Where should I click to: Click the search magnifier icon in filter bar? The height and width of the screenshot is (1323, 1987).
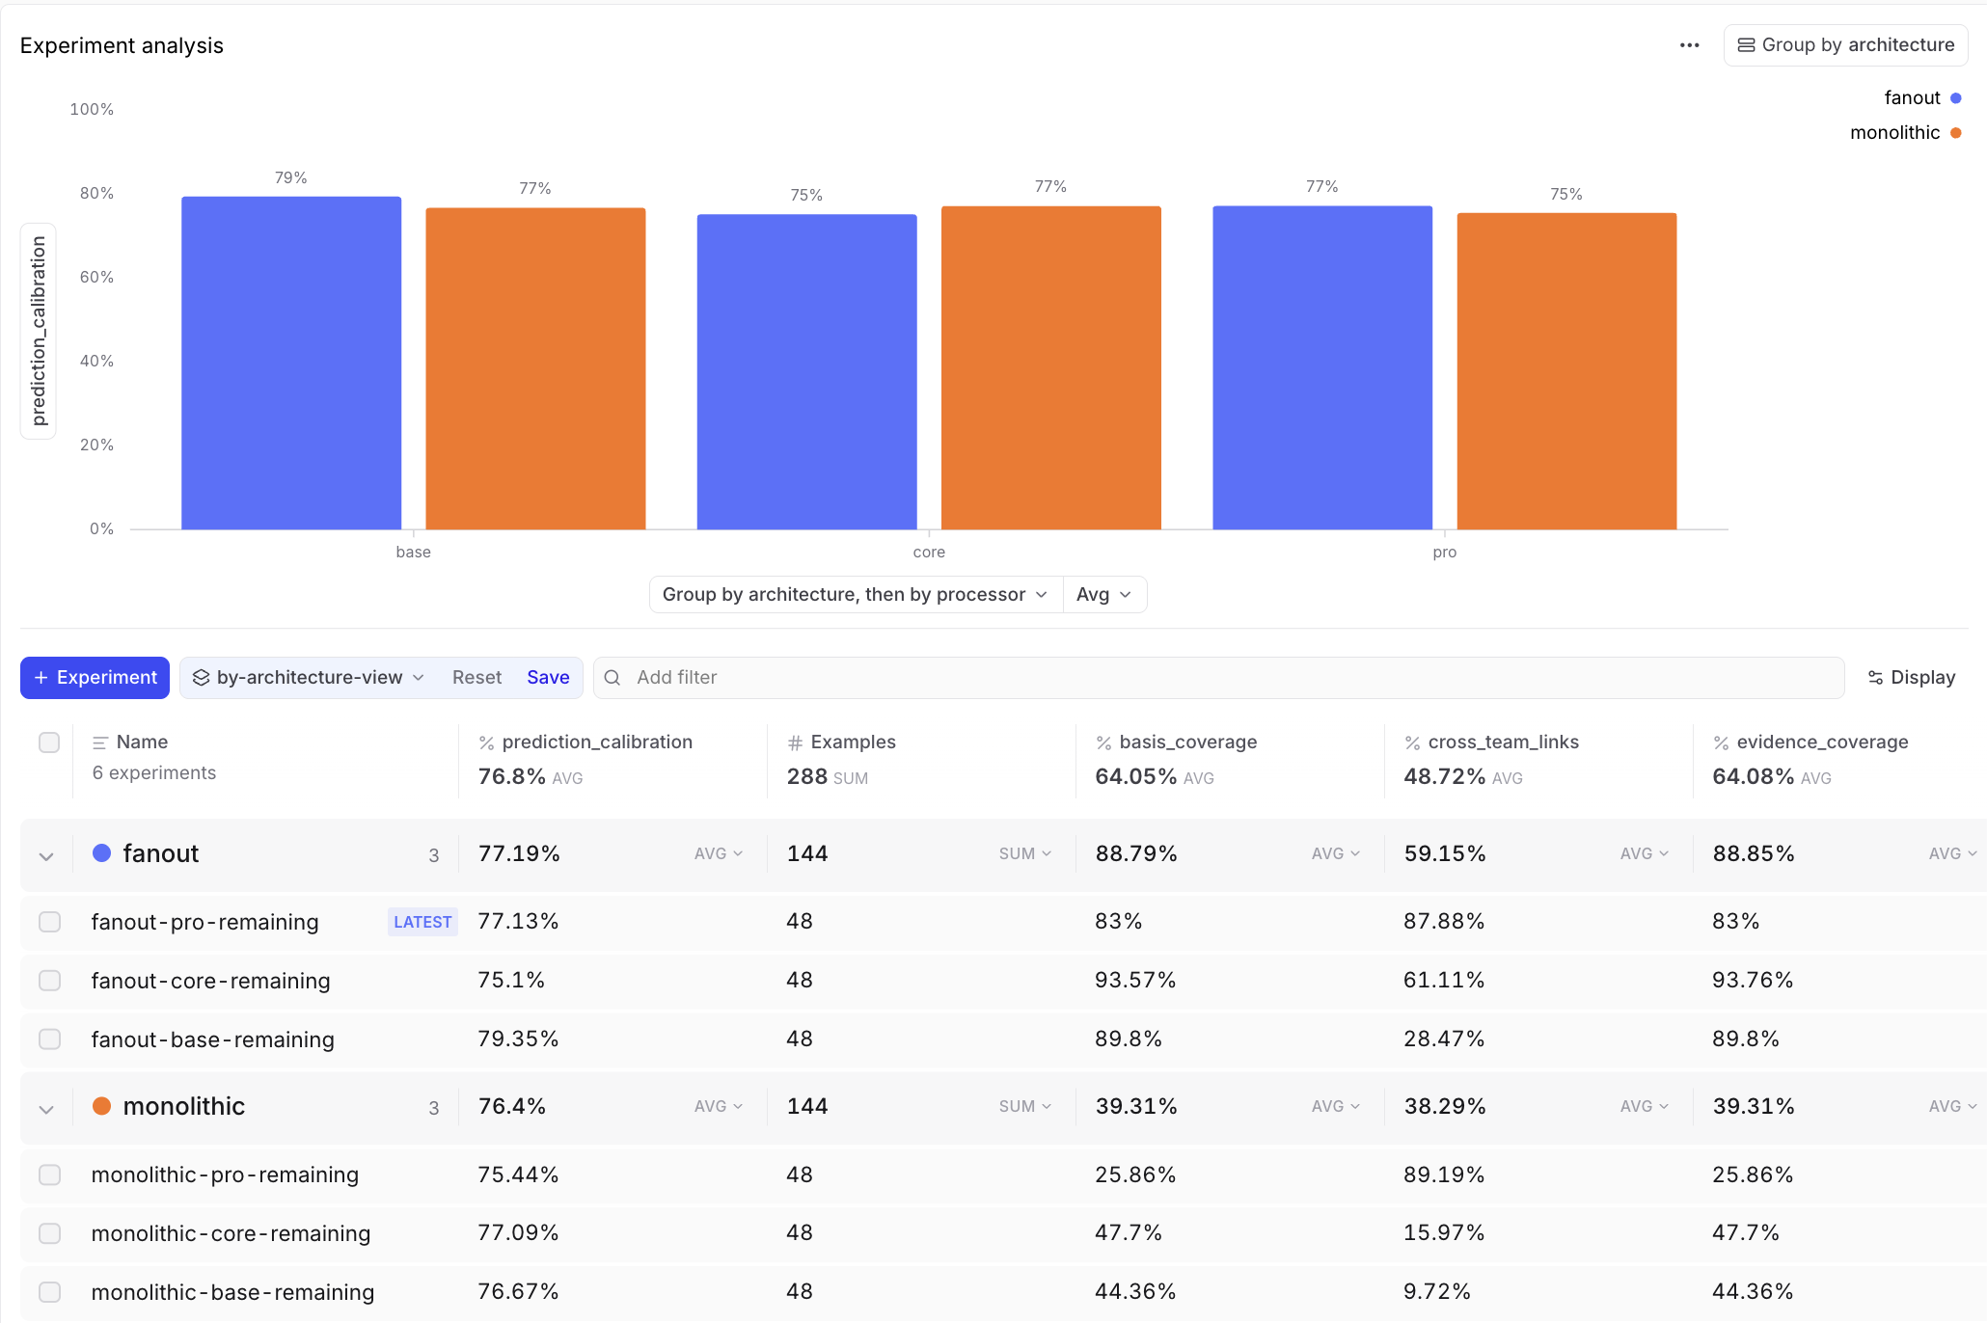(612, 678)
